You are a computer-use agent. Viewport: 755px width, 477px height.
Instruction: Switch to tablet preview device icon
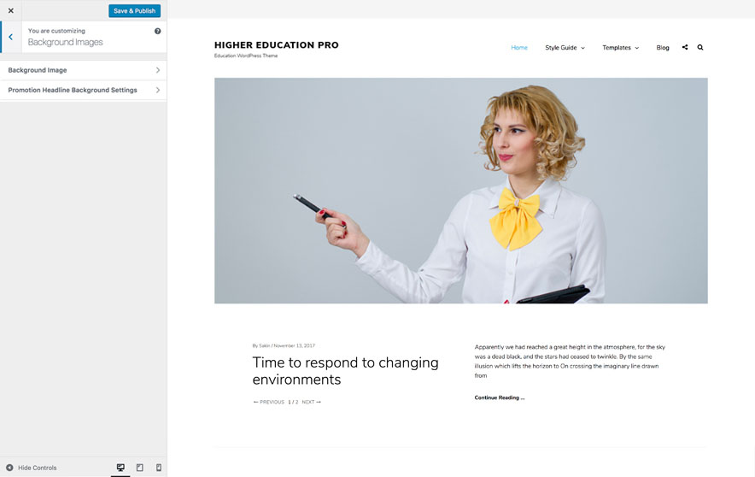pos(139,468)
